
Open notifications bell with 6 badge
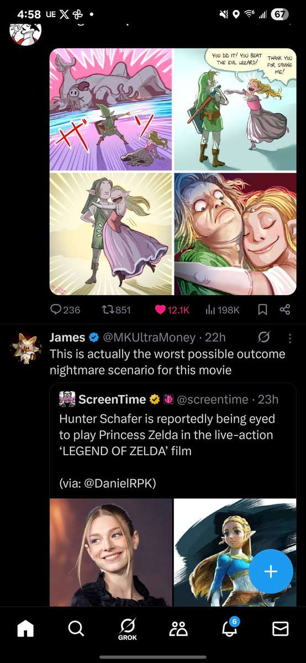229,628
